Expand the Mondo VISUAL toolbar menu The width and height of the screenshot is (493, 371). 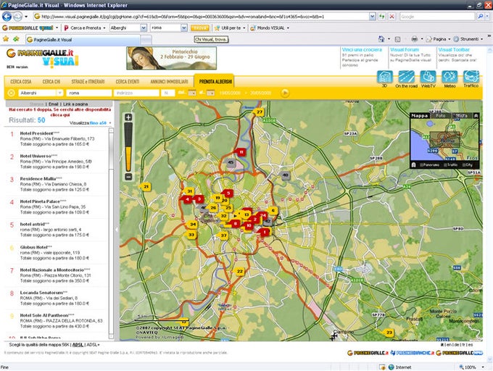click(270, 28)
